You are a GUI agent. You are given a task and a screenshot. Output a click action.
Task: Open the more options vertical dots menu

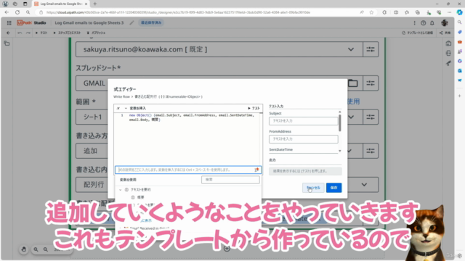(414, 22)
